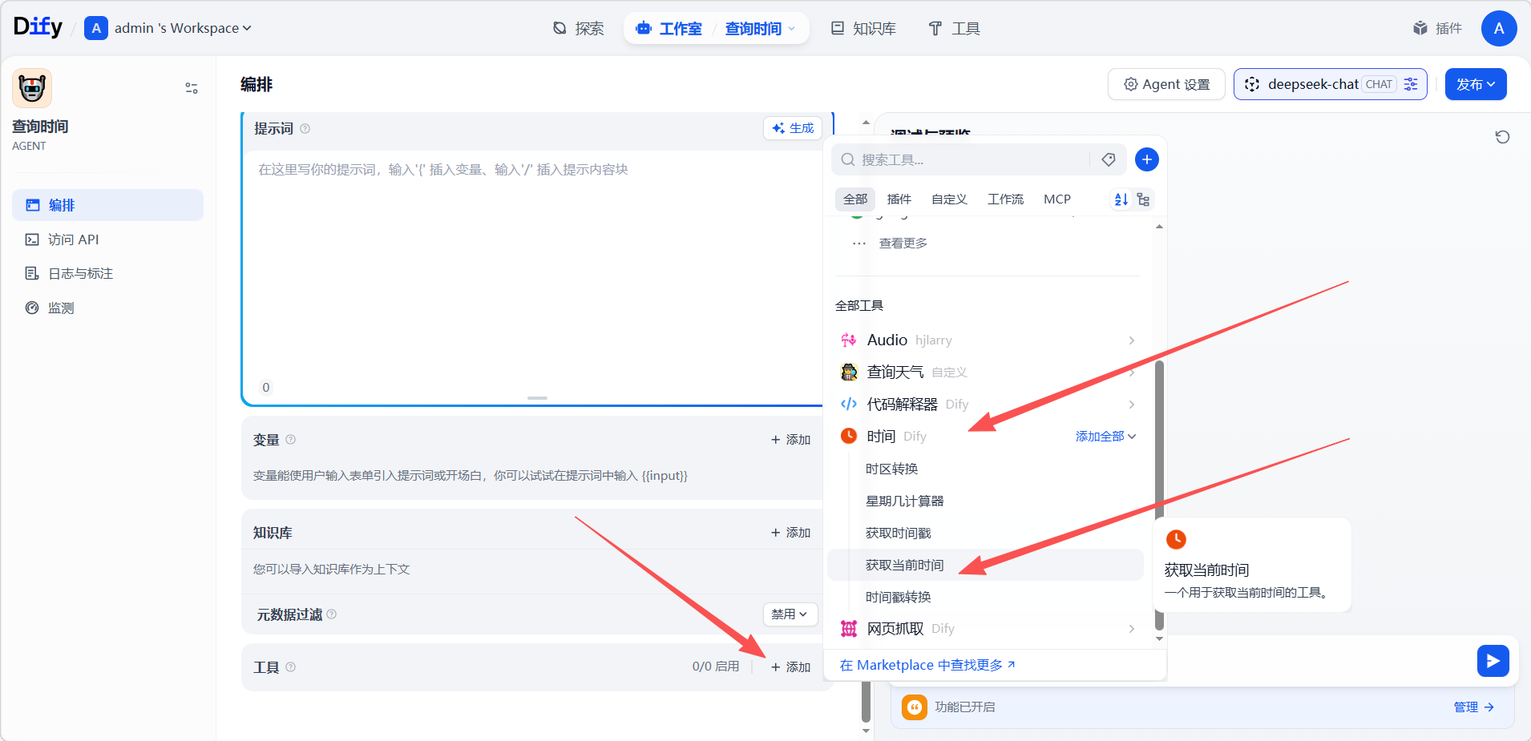Go to the 探索 tab
This screenshot has width=1531, height=741.
coord(578,29)
